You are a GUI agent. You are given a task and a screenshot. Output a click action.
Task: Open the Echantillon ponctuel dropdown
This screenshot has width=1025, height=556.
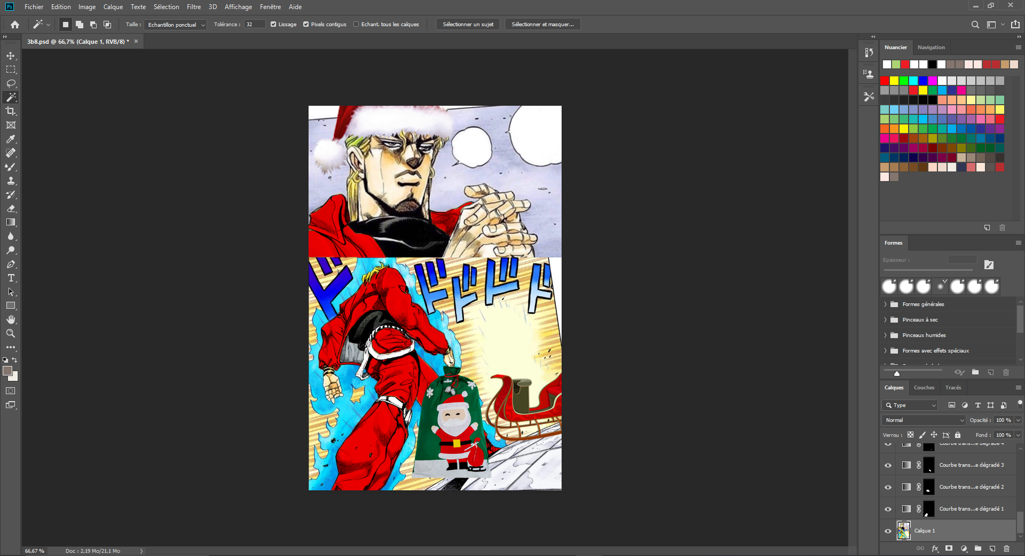coord(175,25)
